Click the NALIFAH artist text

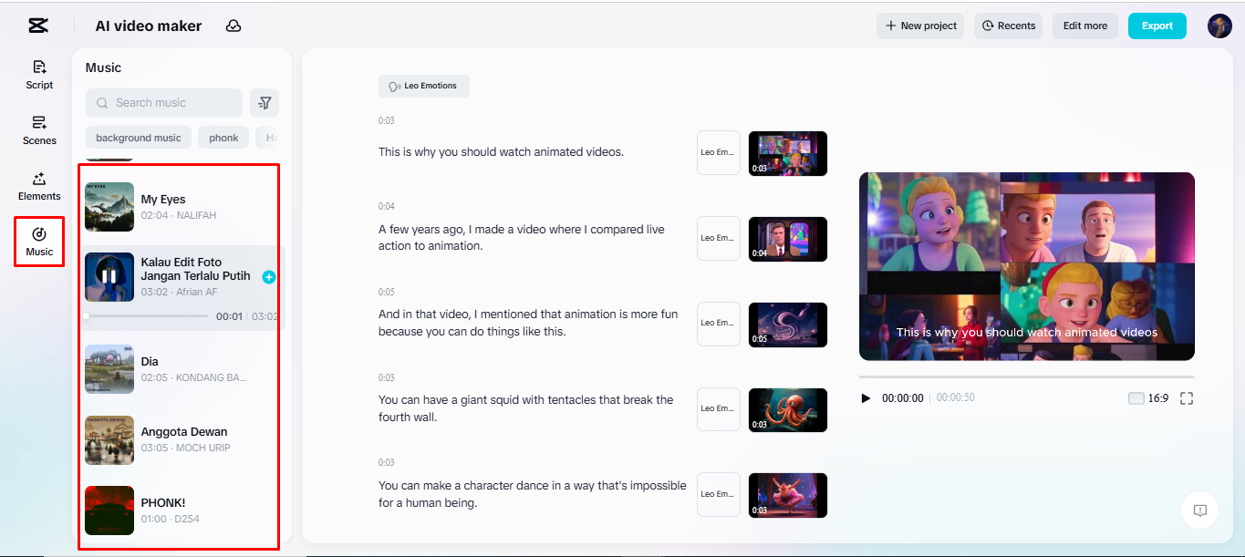pyautogui.click(x=196, y=216)
